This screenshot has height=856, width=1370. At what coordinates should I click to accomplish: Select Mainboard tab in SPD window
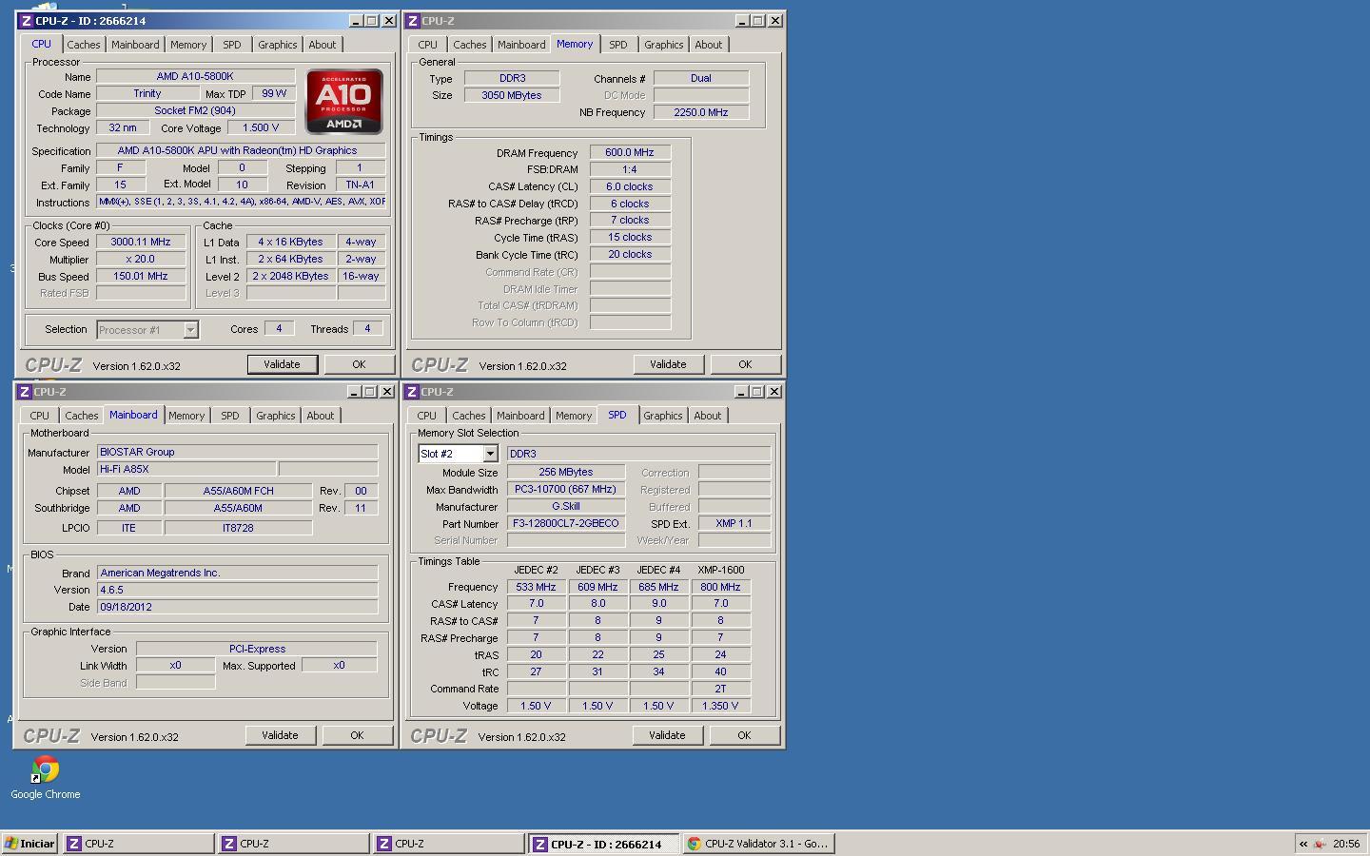click(520, 416)
